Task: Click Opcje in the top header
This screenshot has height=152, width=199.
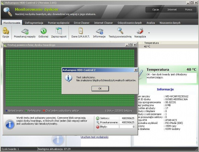Action: [x=156, y=9]
